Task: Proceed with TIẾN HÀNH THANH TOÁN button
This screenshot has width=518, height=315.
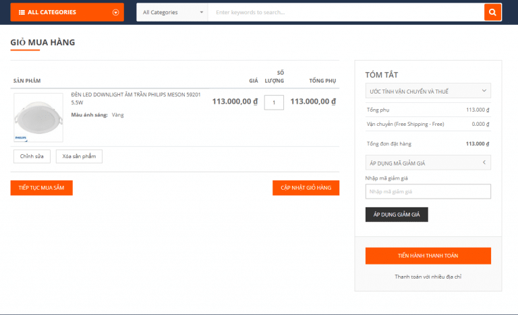Action: pos(428,256)
